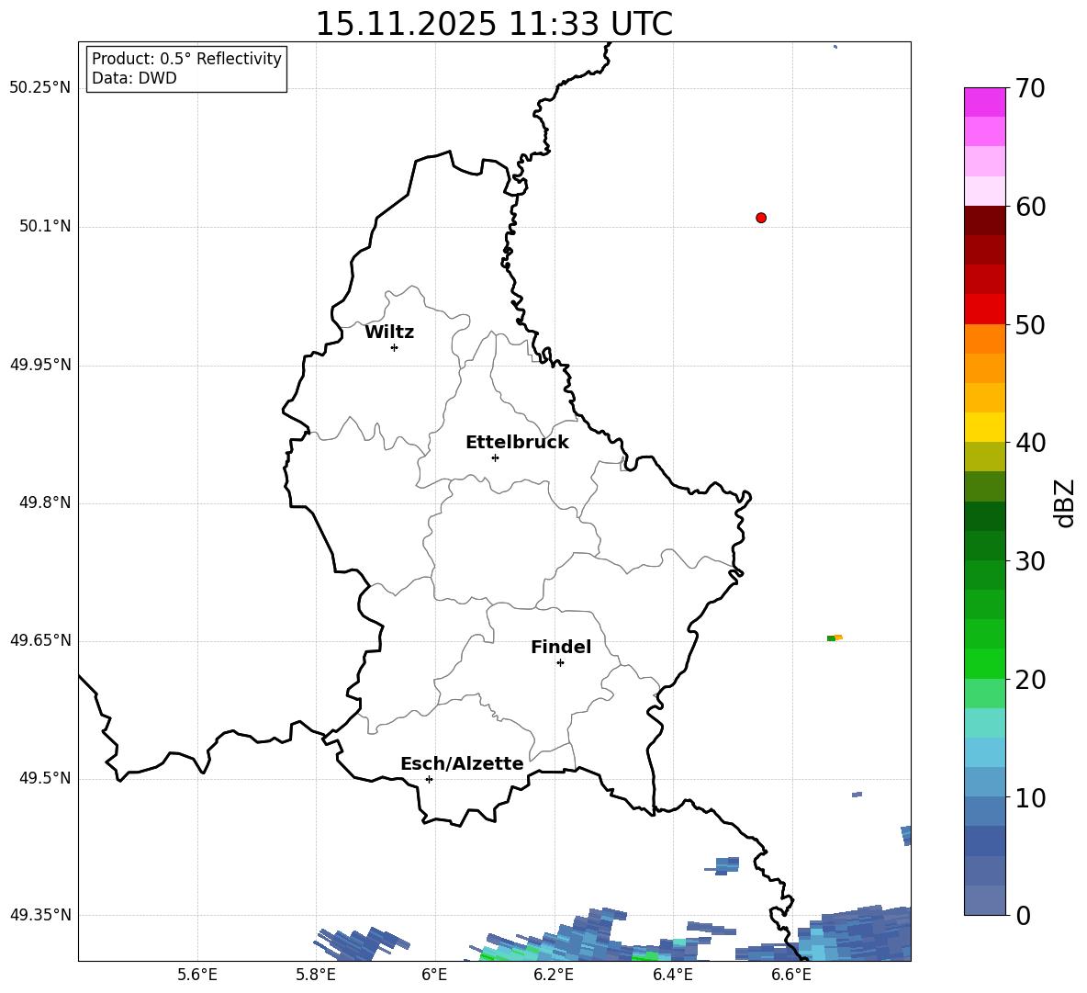The image size is (1087, 993).
Task: Click the colorbar tick label 30
Action: [1030, 561]
